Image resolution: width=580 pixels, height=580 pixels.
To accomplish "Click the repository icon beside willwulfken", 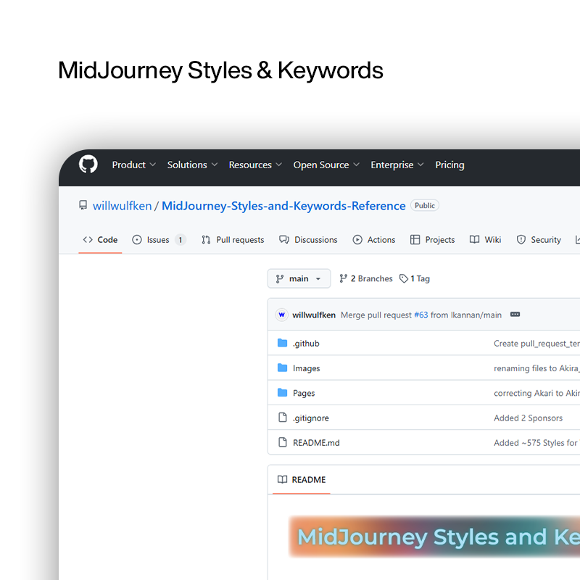I will 83,205.
